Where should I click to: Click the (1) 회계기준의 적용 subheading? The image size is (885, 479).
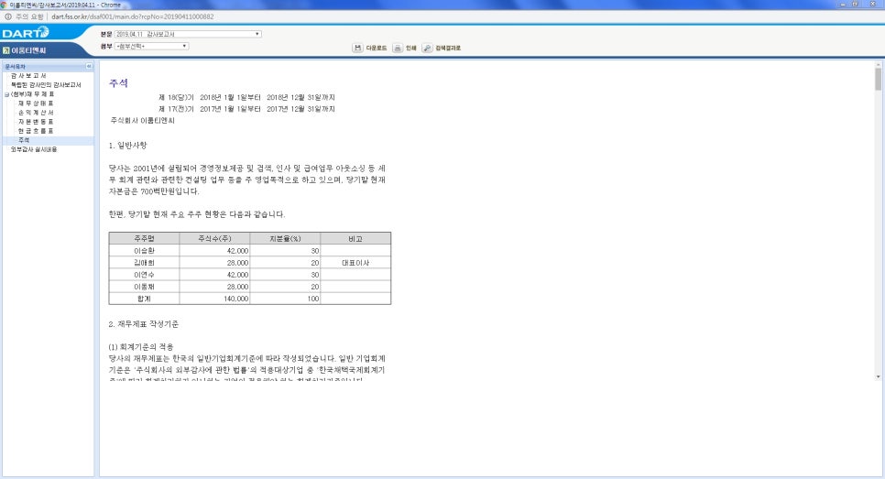click(141, 347)
